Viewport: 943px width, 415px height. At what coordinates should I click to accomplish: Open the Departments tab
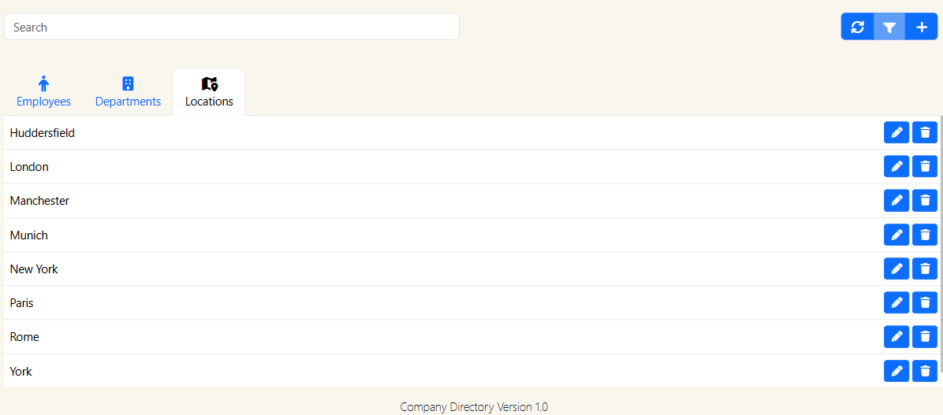(128, 92)
